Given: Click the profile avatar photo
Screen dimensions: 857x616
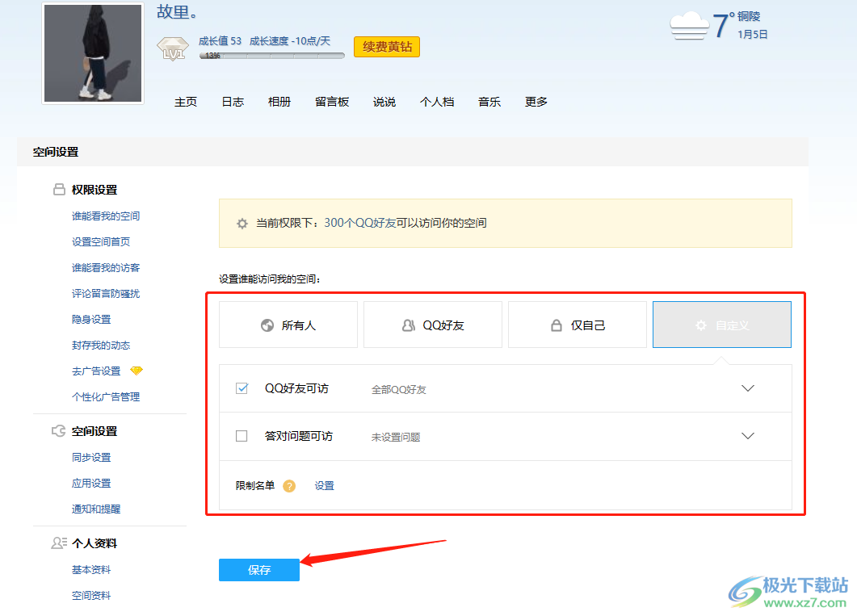Looking at the screenshot, I should tap(93, 53).
